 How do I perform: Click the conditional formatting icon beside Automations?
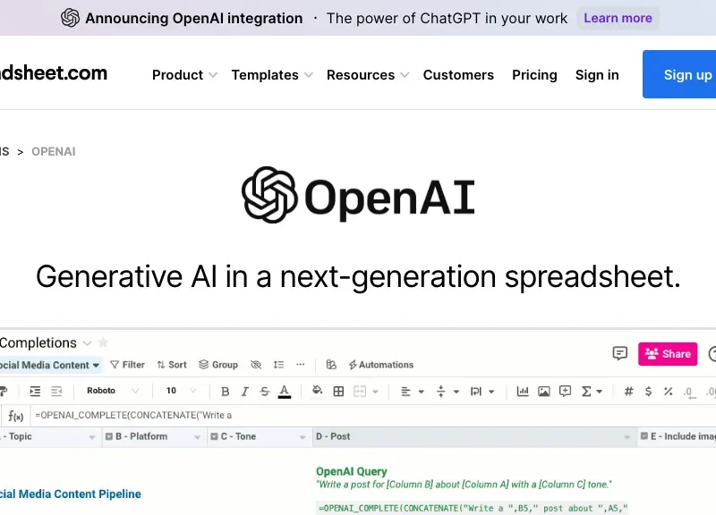pyautogui.click(x=331, y=365)
